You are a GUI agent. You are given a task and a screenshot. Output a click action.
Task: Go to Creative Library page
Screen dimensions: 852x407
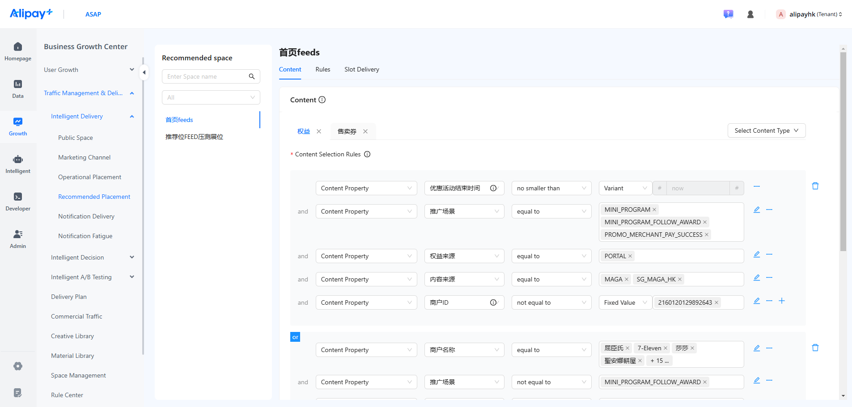click(72, 336)
